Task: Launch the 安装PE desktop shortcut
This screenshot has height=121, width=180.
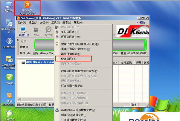Action: [9, 79]
